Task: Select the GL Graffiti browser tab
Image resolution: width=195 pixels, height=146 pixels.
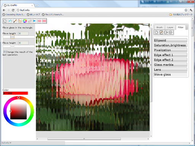Action: coord(18,5)
